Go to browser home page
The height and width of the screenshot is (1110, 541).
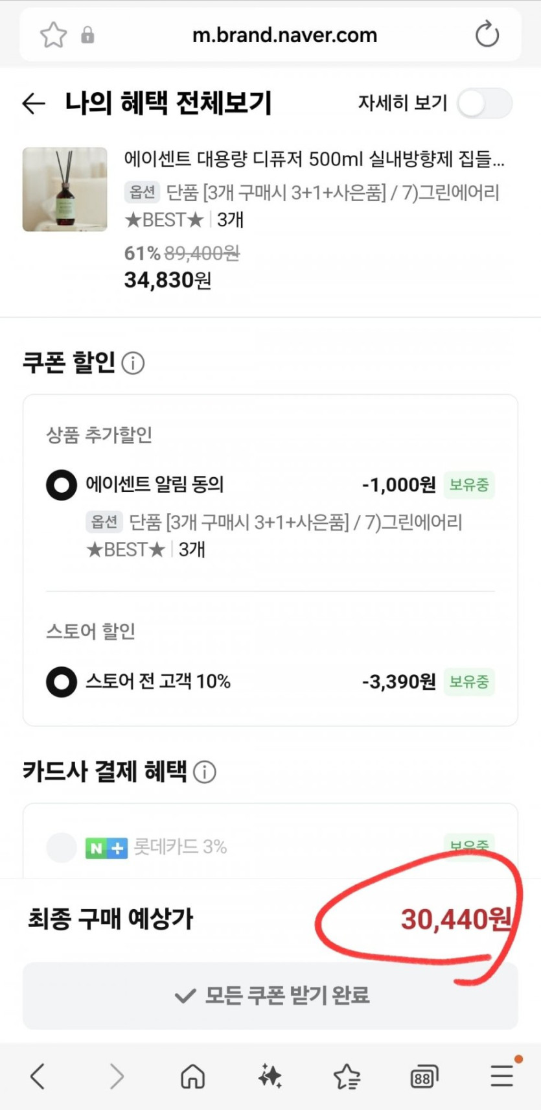click(192, 1077)
